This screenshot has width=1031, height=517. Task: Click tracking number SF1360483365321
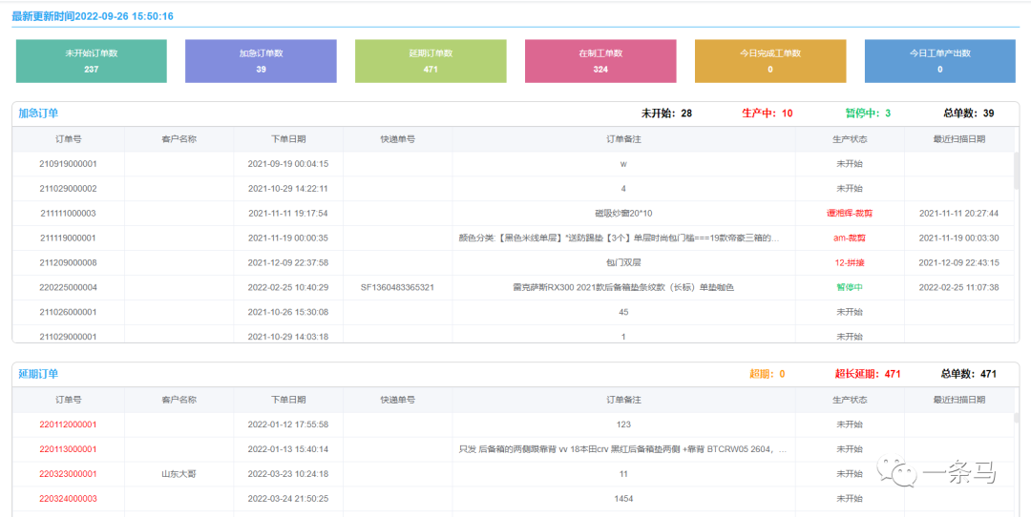coord(397,287)
